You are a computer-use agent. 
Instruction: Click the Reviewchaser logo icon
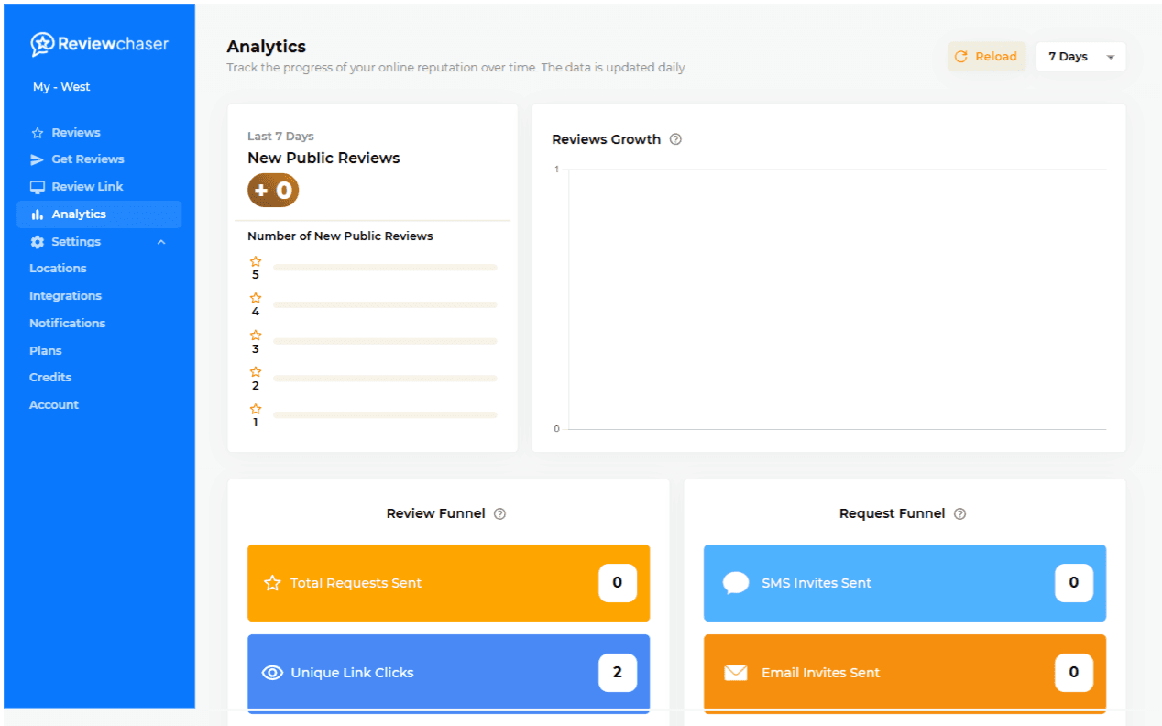42,44
